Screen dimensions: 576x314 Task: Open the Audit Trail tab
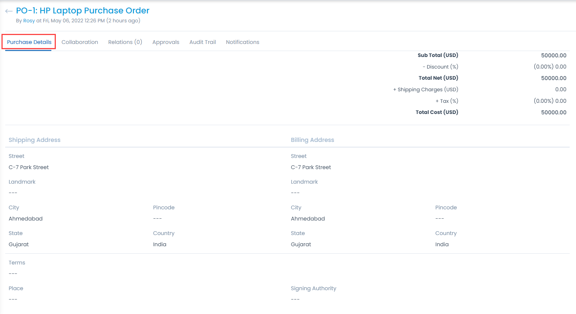[x=202, y=42]
